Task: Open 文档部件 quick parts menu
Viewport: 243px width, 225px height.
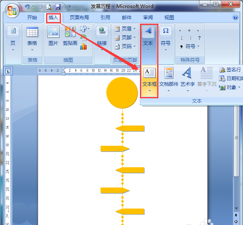Action: tap(169, 79)
